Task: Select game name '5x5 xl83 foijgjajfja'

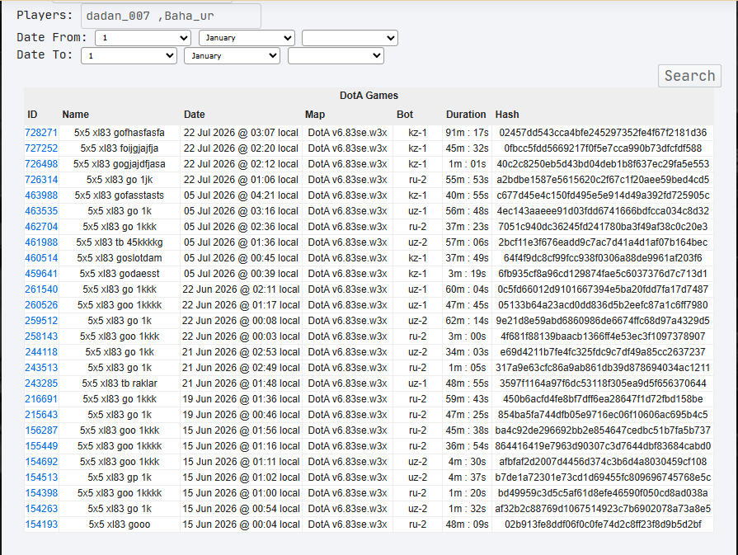Action: pos(120,148)
